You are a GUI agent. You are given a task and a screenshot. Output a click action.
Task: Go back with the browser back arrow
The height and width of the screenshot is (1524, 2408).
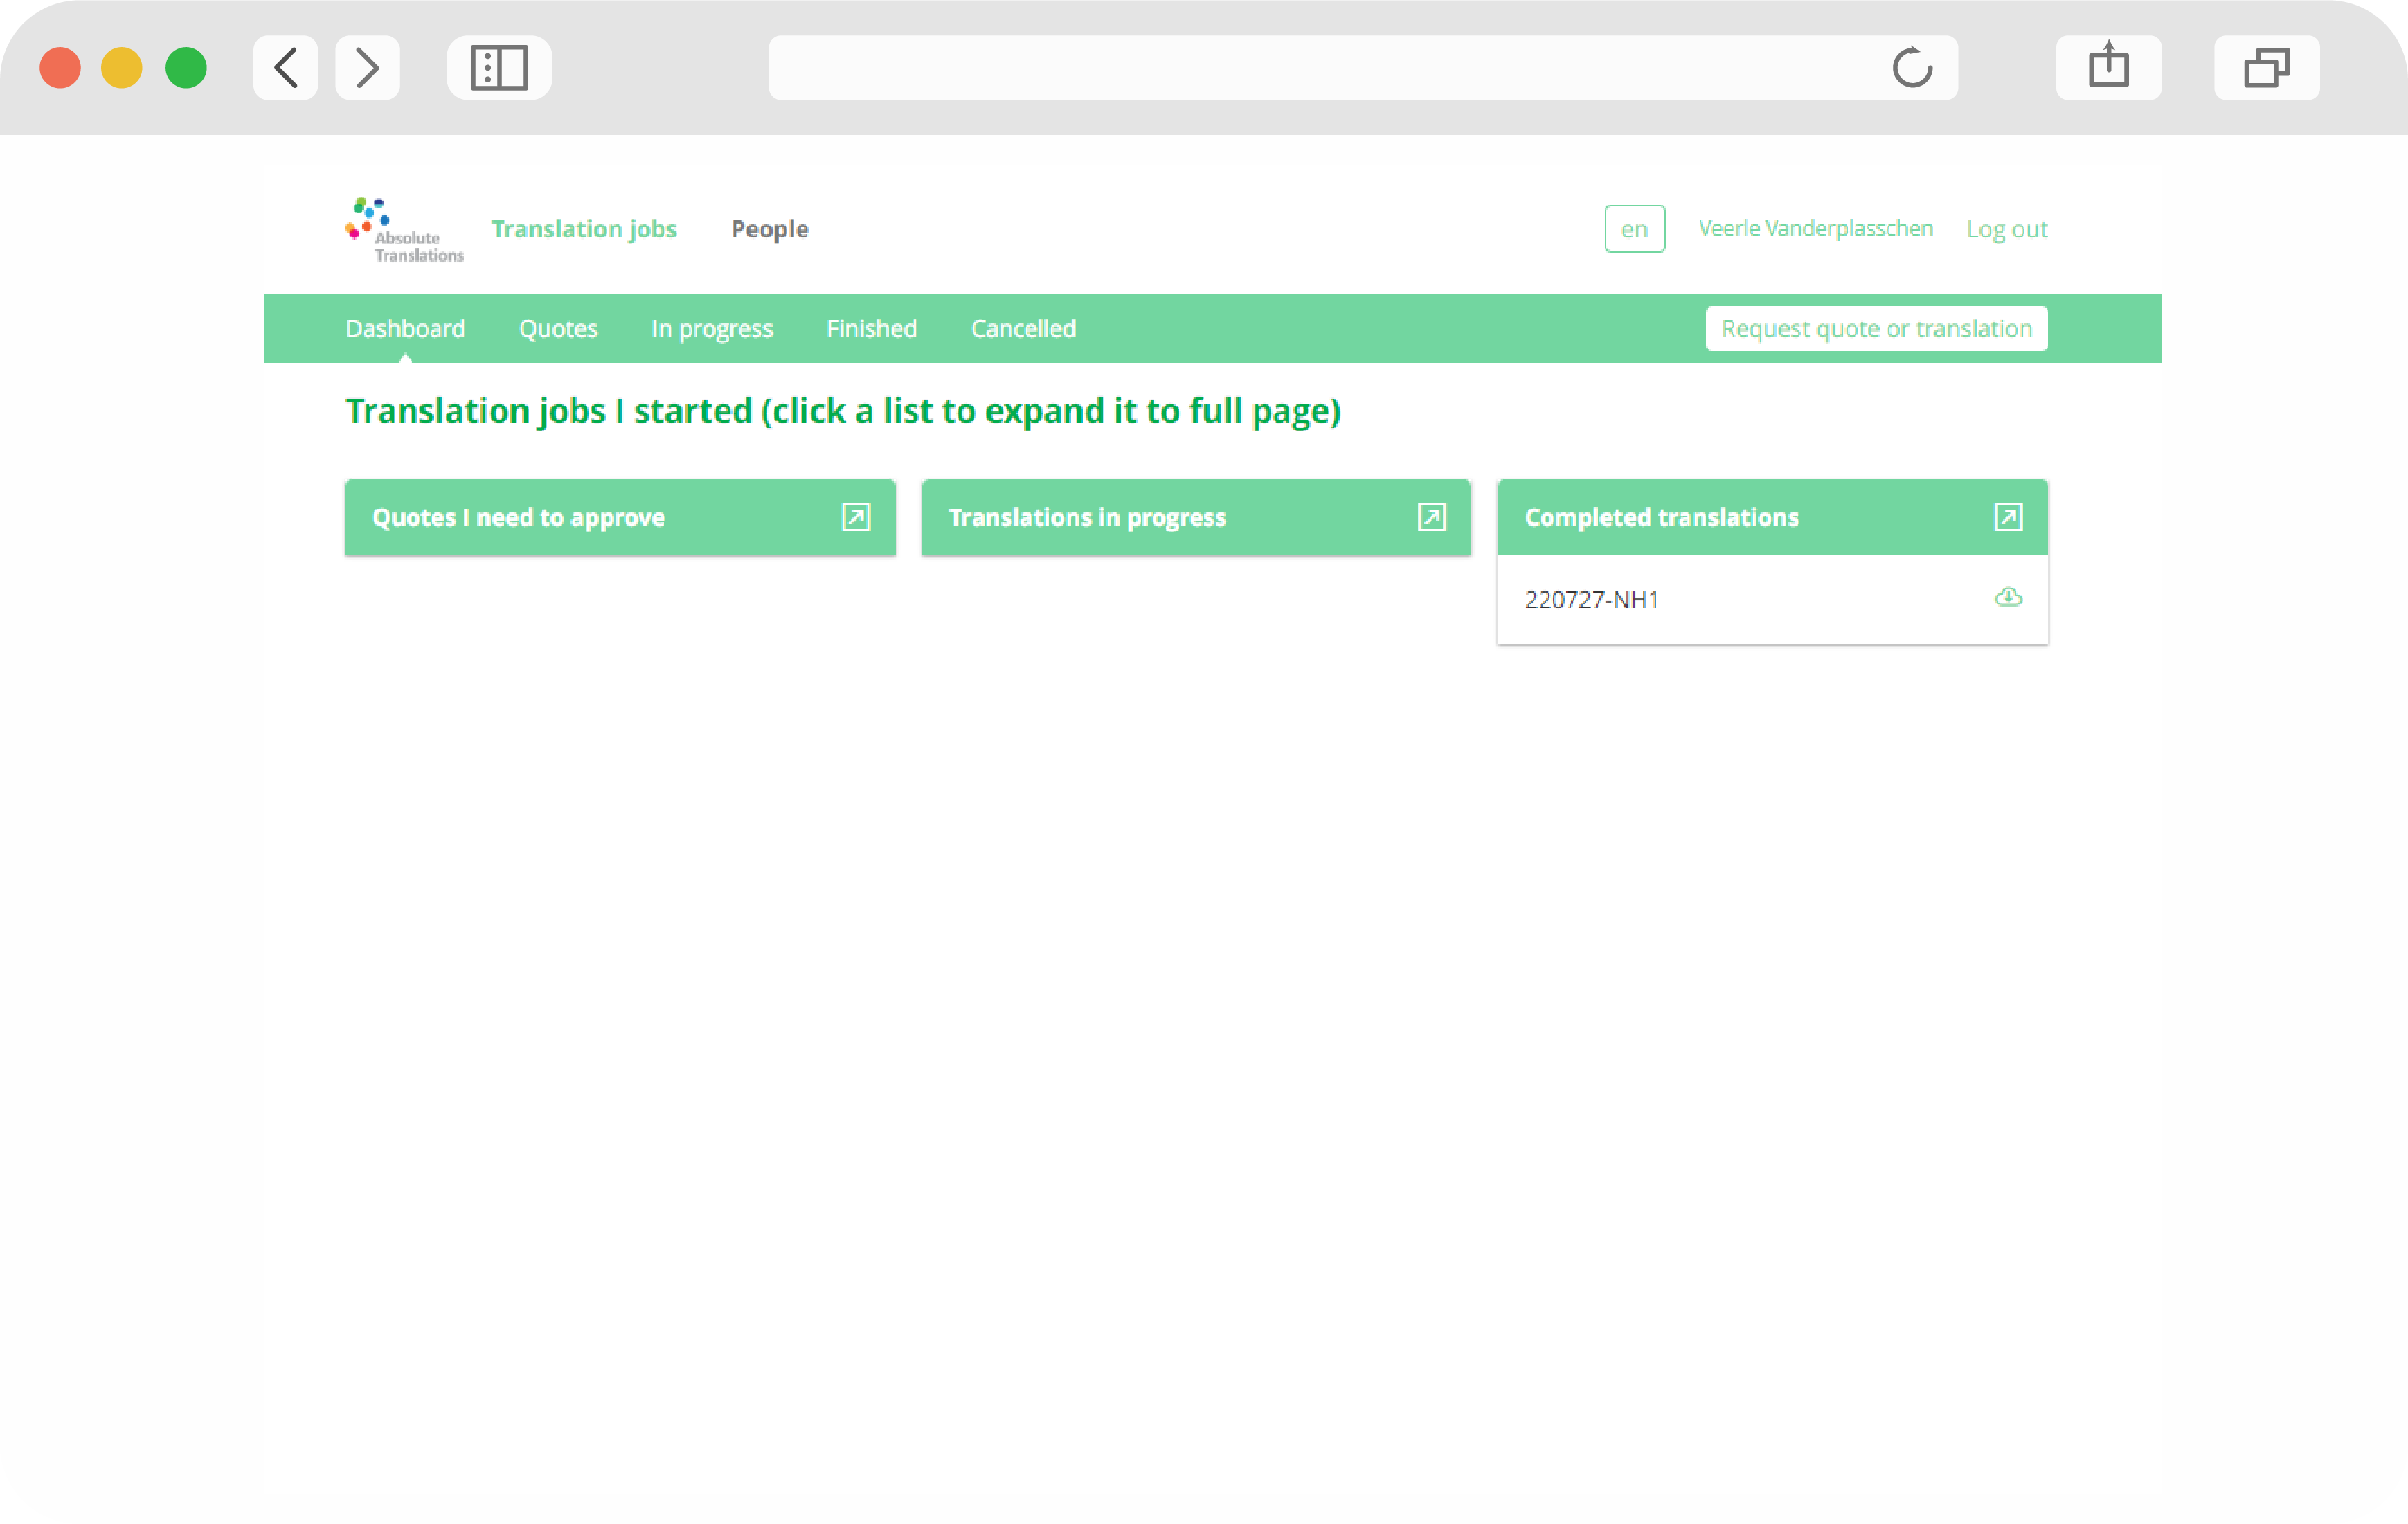tap(286, 68)
